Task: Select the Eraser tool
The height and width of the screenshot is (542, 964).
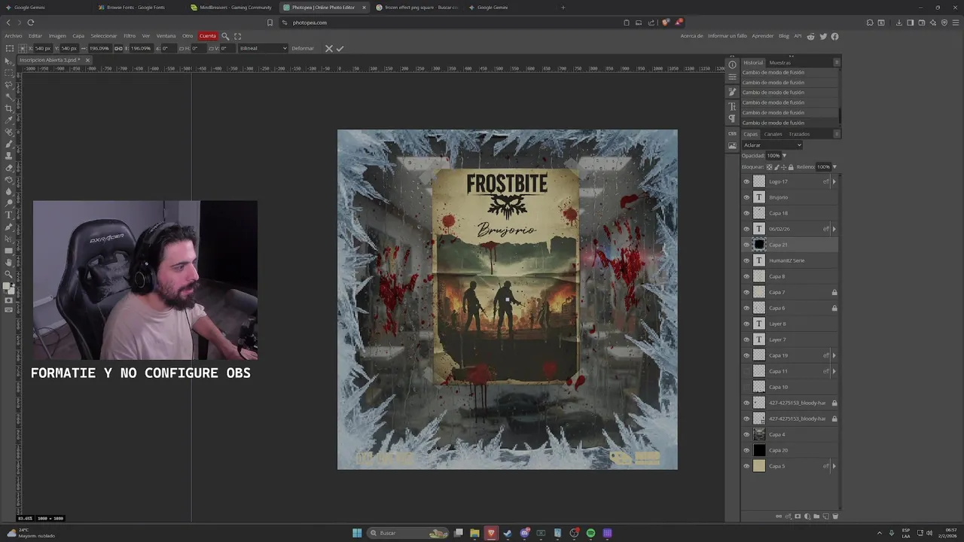Action: [9, 167]
